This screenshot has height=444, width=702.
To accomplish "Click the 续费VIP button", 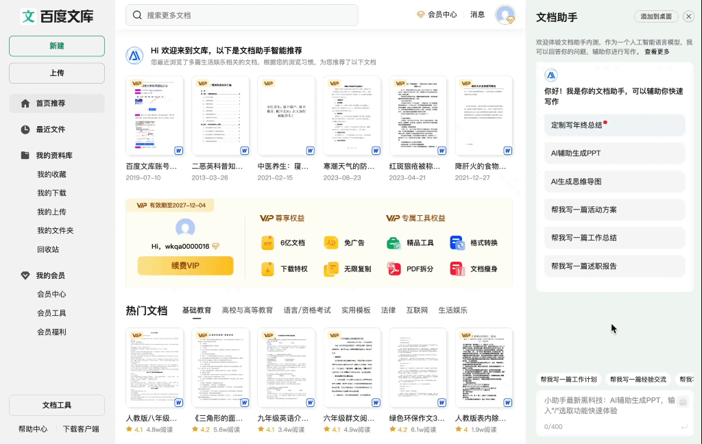I will click(185, 265).
